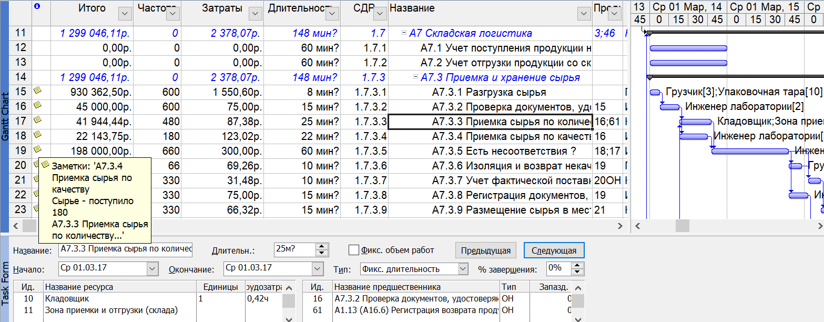Open the Итого column filter dropdown
This screenshot has width=824, height=322.
(125, 14)
